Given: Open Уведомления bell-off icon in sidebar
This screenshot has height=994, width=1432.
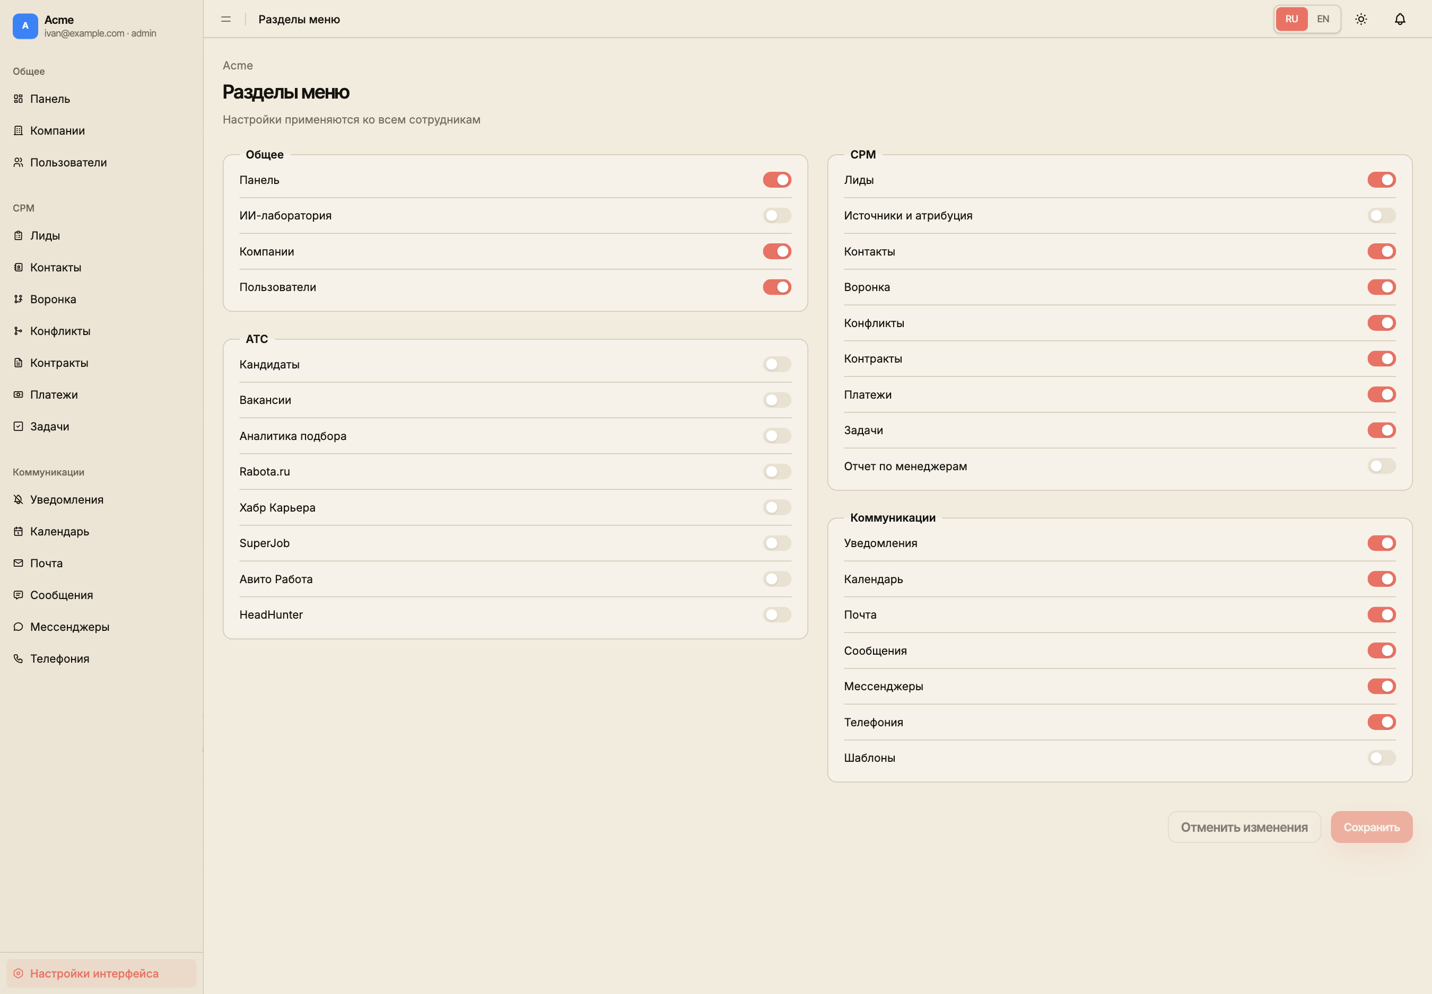Looking at the screenshot, I should point(19,499).
